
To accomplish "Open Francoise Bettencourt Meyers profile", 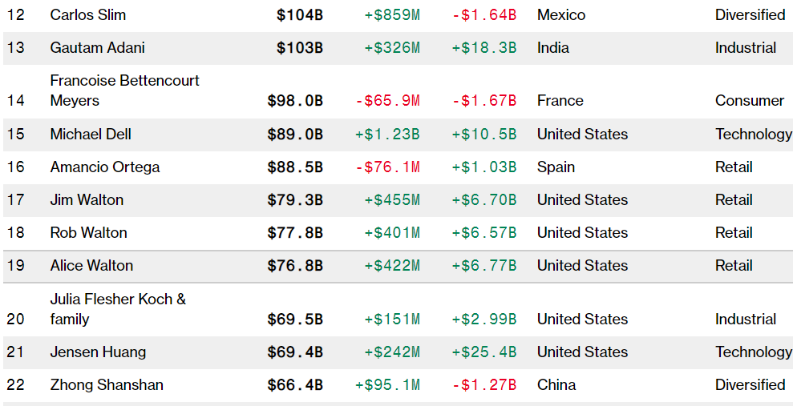I will [x=124, y=90].
